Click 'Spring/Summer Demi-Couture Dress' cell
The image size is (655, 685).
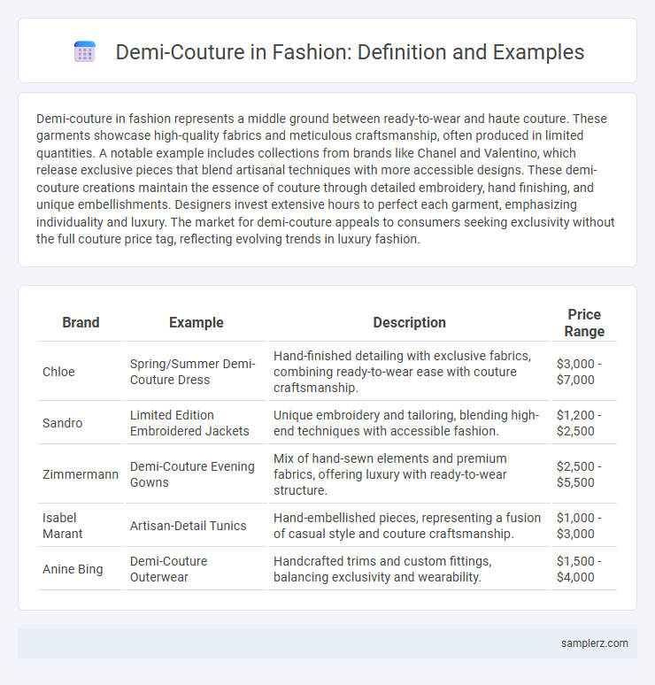[x=196, y=372]
